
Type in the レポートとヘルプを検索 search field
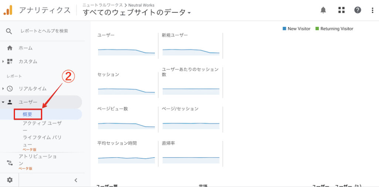[x=44, y=31]
